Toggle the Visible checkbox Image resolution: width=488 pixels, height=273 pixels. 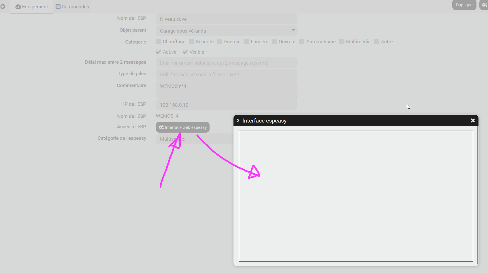pos(185,52)
